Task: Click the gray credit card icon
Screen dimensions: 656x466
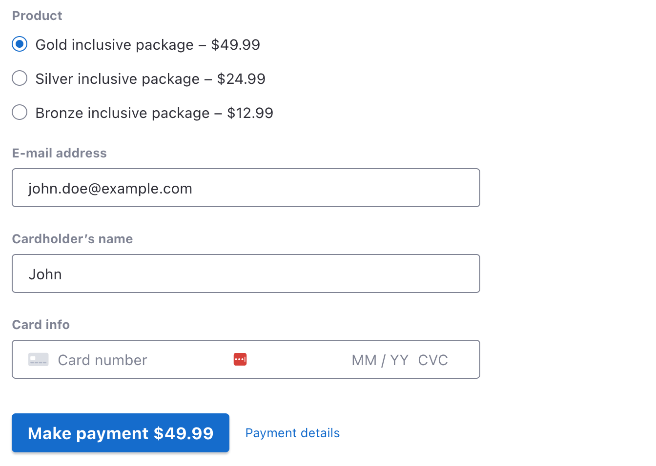Action: click(x=39, y=360)
